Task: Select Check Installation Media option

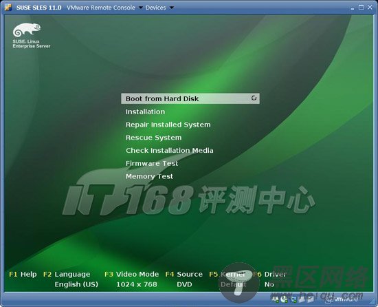Action: [x=170, y=151]
